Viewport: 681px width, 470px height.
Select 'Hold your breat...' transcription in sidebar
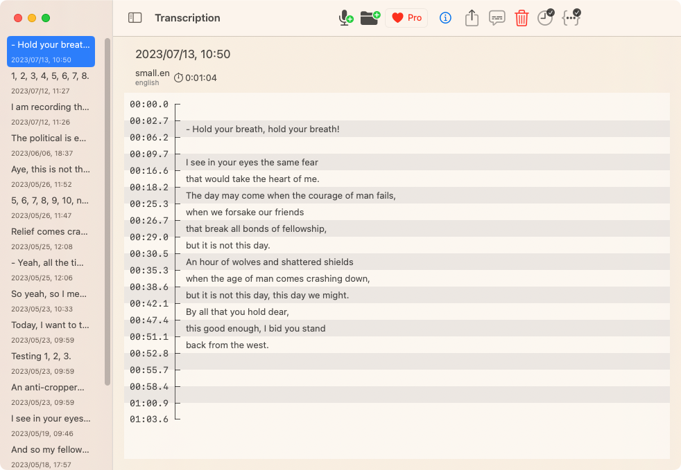[51, 52]
